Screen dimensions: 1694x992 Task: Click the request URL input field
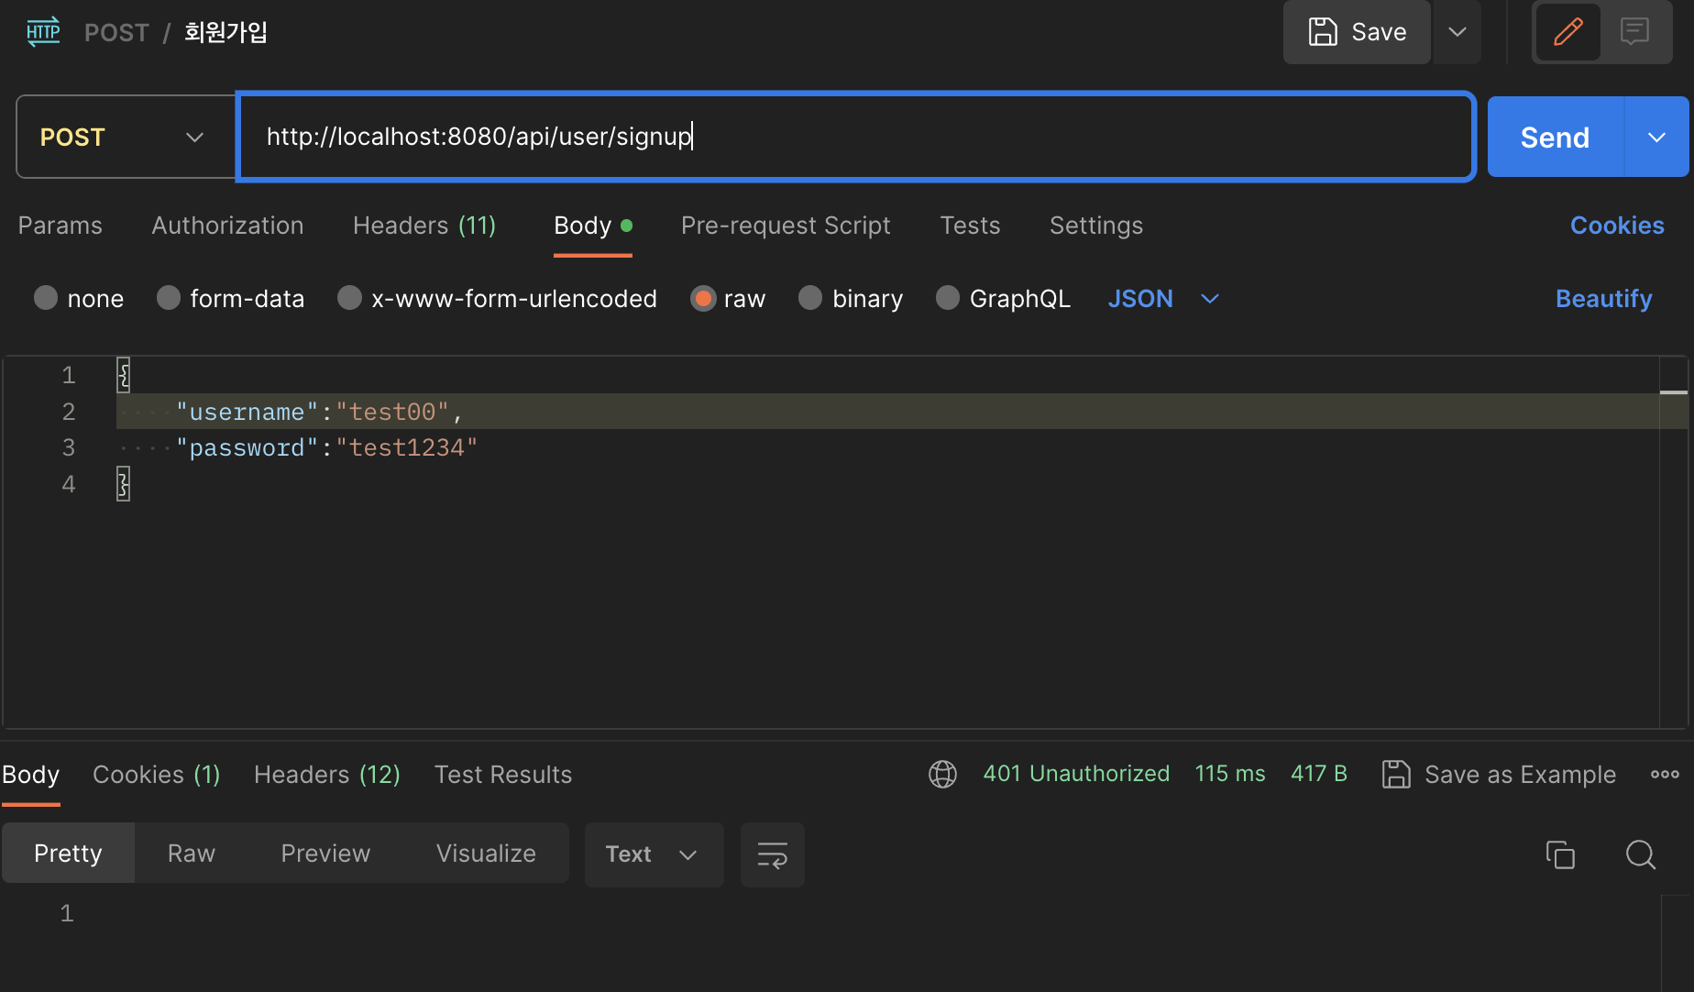(x=856, y=137)
